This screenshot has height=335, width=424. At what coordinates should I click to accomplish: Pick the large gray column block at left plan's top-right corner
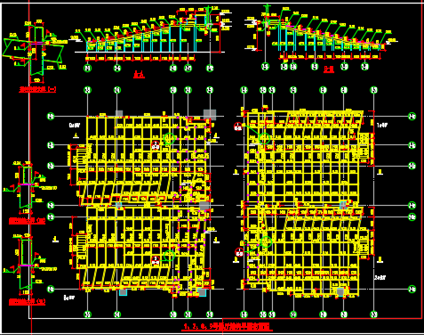210,115
